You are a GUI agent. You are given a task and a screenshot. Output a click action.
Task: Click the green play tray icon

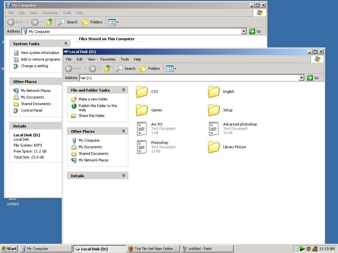pos(302,249)
